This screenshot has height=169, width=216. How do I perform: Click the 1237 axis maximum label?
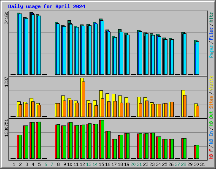pos(6,82)
